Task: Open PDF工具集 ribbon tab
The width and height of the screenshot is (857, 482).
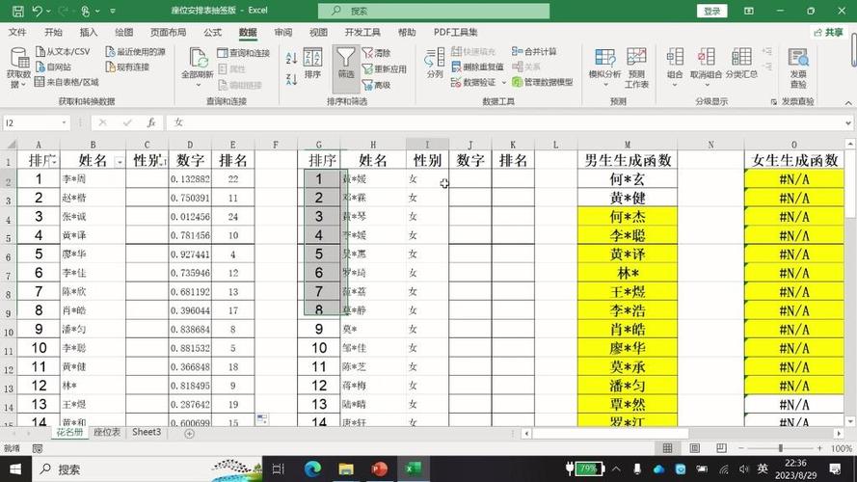Action: point(455,32)
